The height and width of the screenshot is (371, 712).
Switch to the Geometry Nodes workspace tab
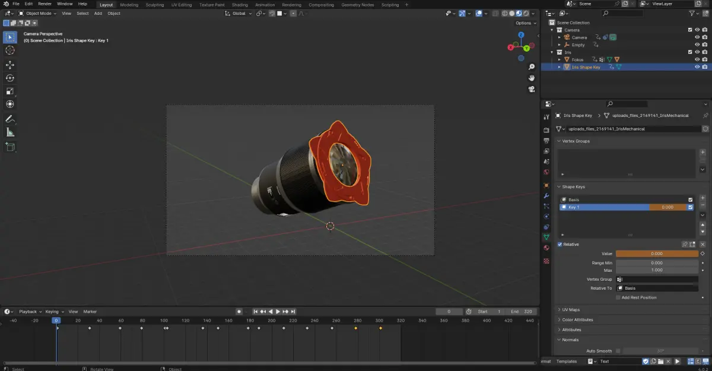(358, 5)
